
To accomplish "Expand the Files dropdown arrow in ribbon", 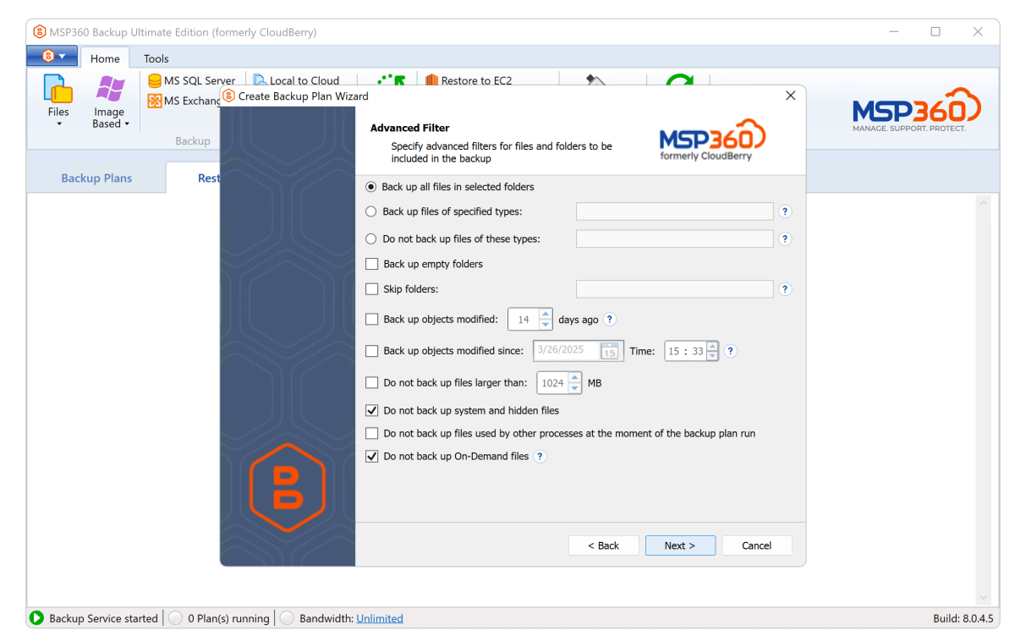I will (59, 124).
